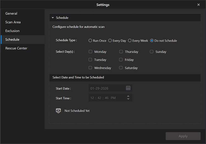
Task: Click the Select Day(s) label
Action: point(65,52)
